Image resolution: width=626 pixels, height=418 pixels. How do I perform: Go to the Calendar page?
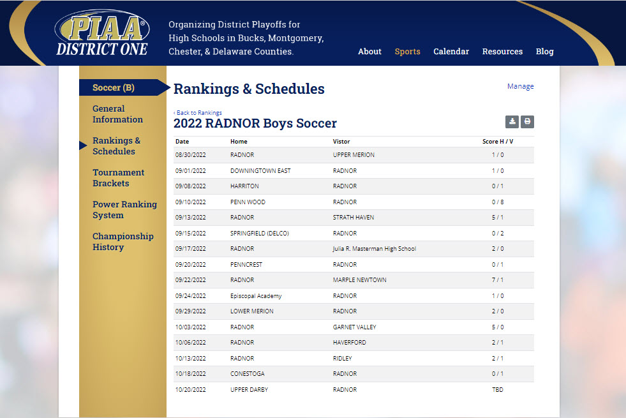coord(451,52)
